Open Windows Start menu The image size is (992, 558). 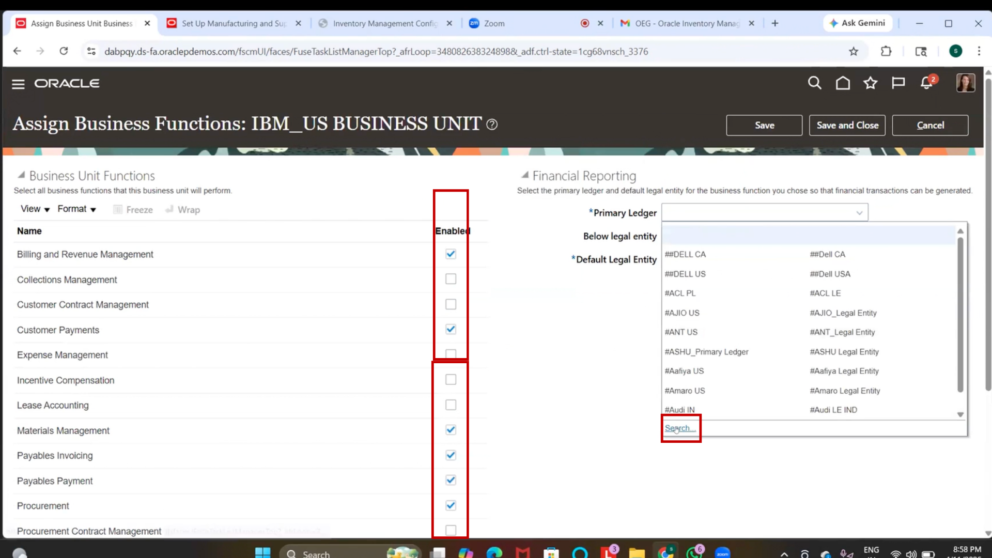[262, 553]
